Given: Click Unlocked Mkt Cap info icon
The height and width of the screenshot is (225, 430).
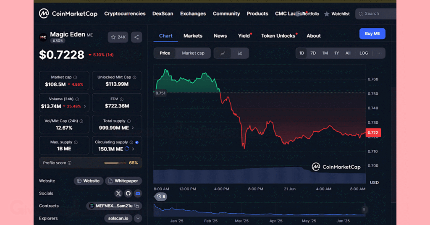Looking at the screenshot, I should point(134,77).
